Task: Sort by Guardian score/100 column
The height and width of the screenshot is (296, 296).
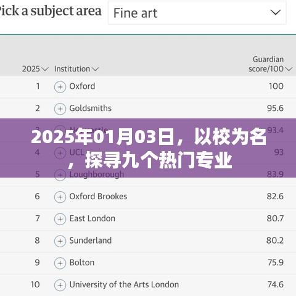Action: [270, 64]
